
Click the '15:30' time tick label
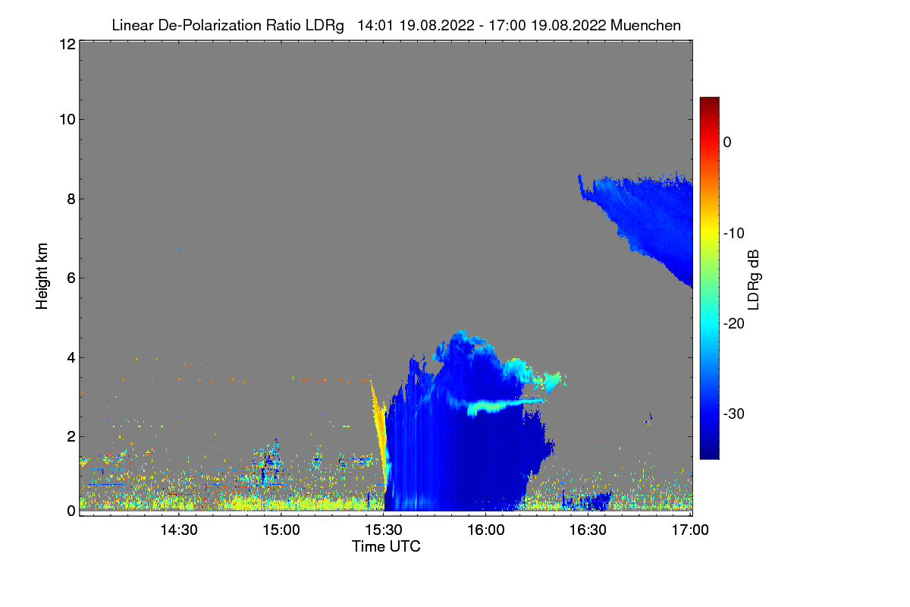(384, 530)
